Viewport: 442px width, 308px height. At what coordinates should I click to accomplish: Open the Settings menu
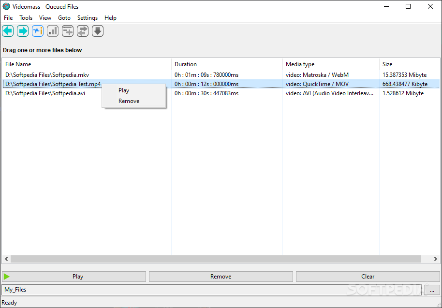pos(88,18)
